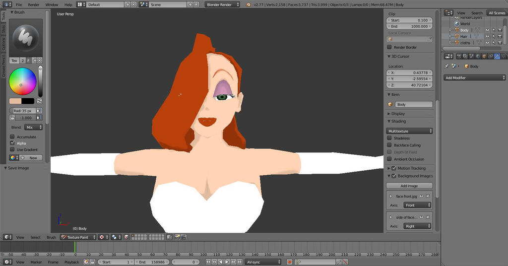Viewport: 508px width, 266px height.
Task: Delete the Default screen layout
Action: coord(133,4)
